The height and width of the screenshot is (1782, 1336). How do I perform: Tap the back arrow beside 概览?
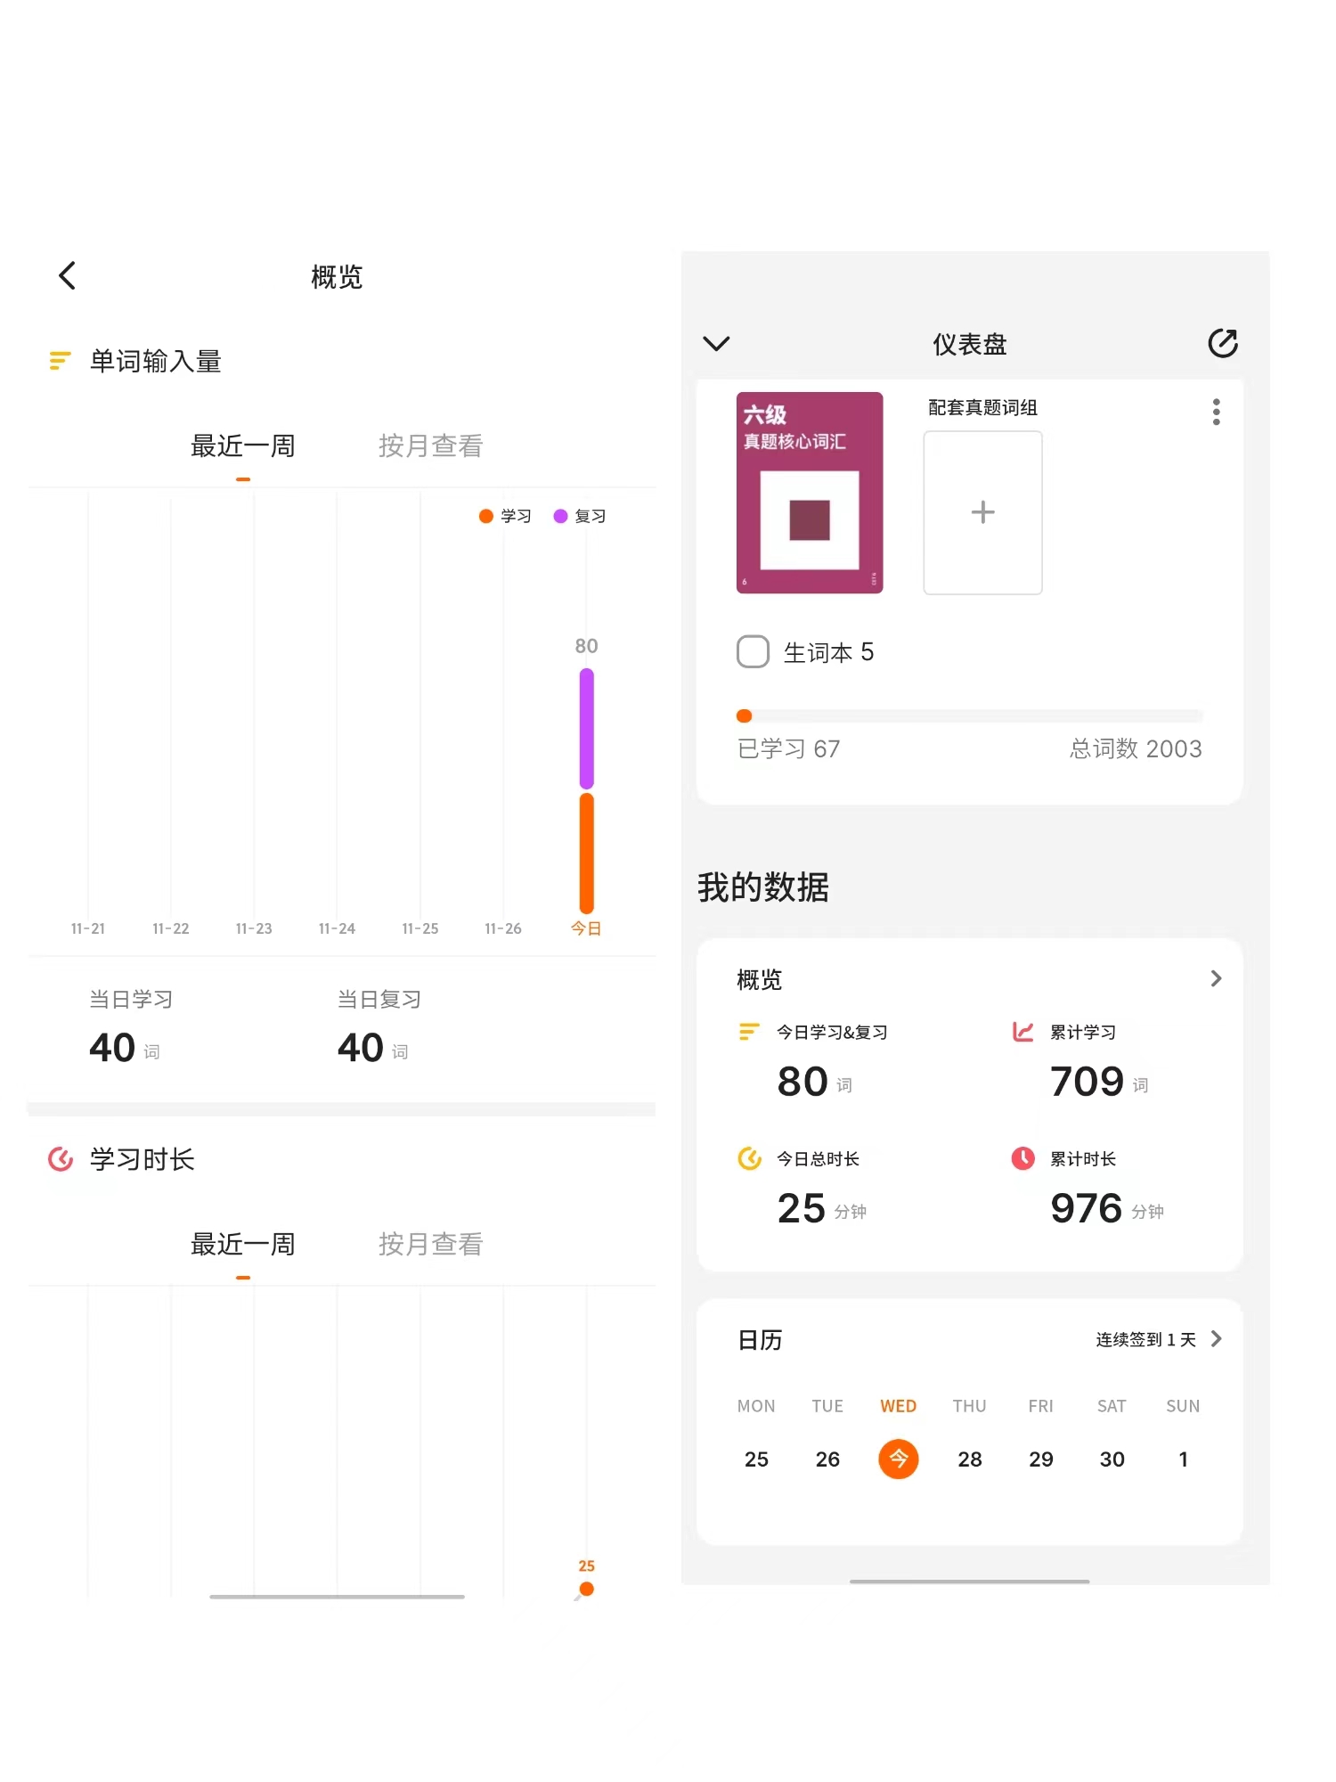(68, 275)
